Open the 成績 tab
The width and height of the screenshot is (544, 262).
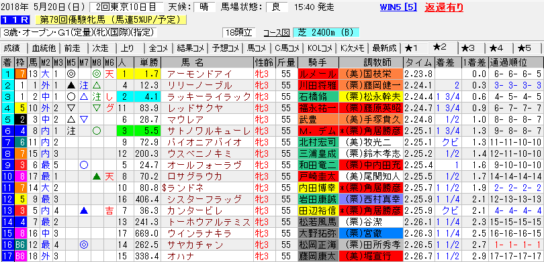point(13,48)
